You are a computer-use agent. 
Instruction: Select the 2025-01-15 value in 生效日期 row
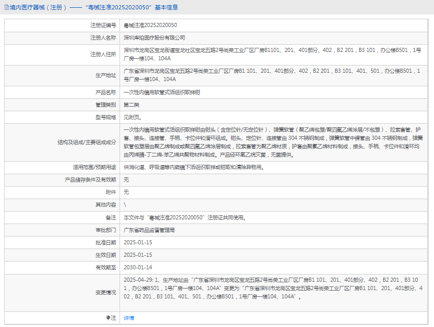[138, 255]
